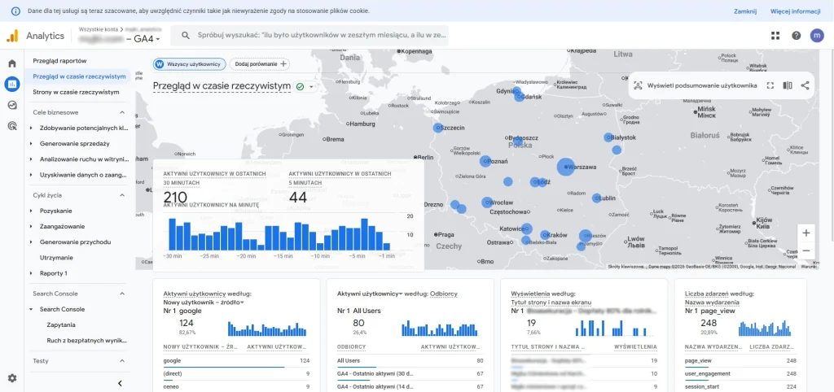Zoom out on the map
This screenshot has height=392, width=834.
click(806, 250)
